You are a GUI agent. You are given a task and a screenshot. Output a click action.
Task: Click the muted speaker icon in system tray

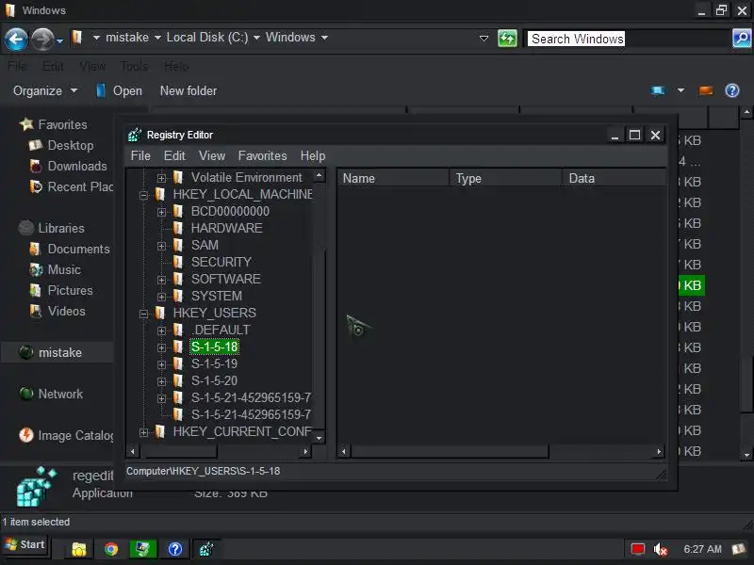point(661,549)
